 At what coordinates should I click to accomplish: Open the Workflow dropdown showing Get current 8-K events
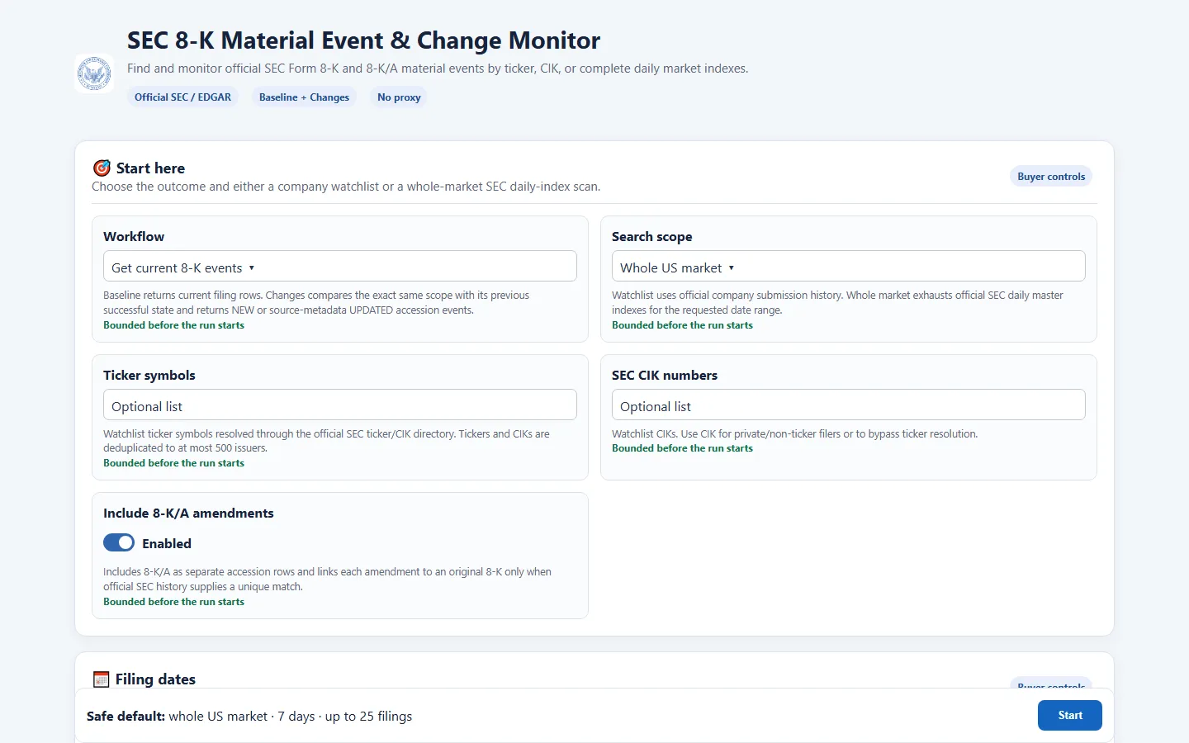point(340,266)
